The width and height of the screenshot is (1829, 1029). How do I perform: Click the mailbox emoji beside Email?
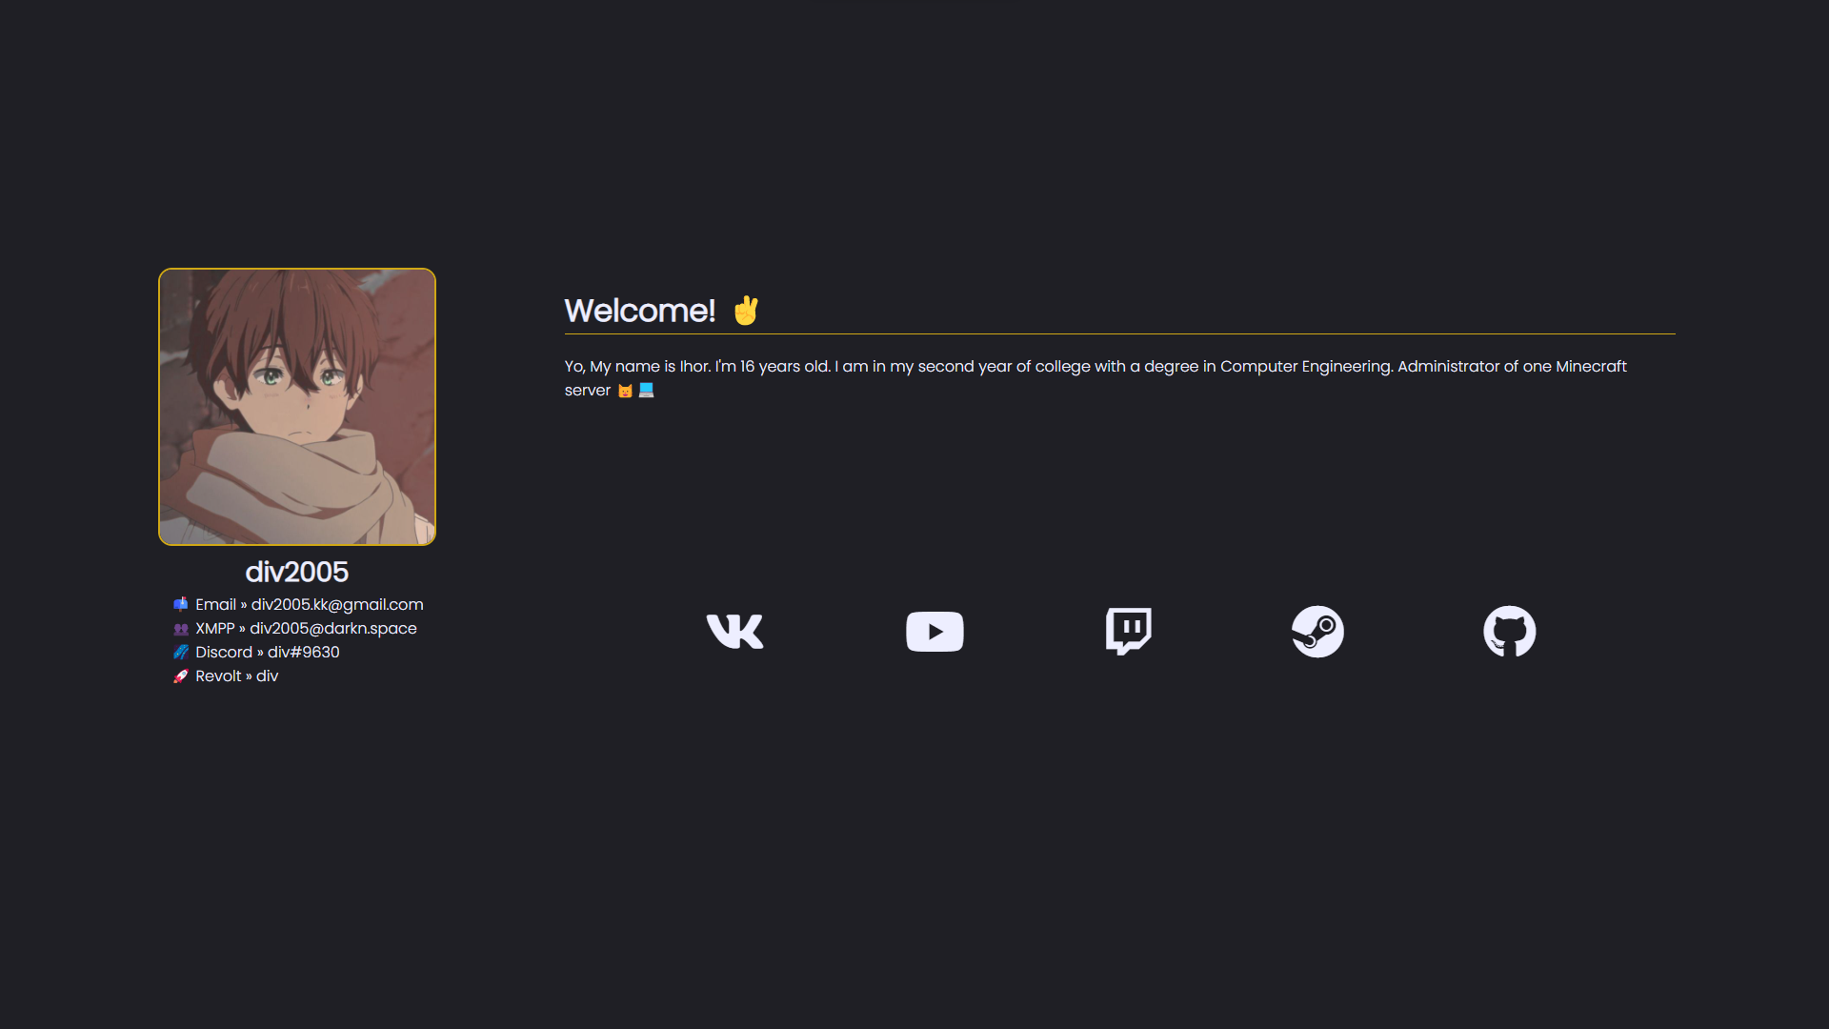(181, 604)
